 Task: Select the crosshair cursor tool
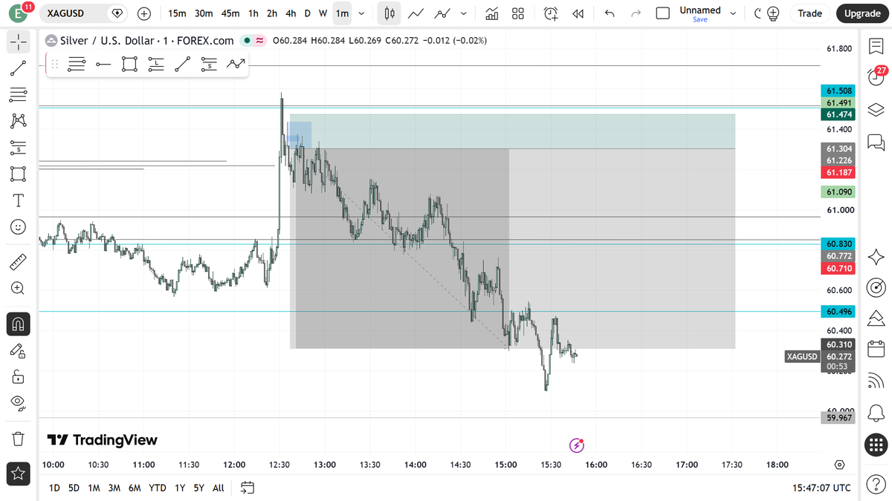click(x=19, y=42)
